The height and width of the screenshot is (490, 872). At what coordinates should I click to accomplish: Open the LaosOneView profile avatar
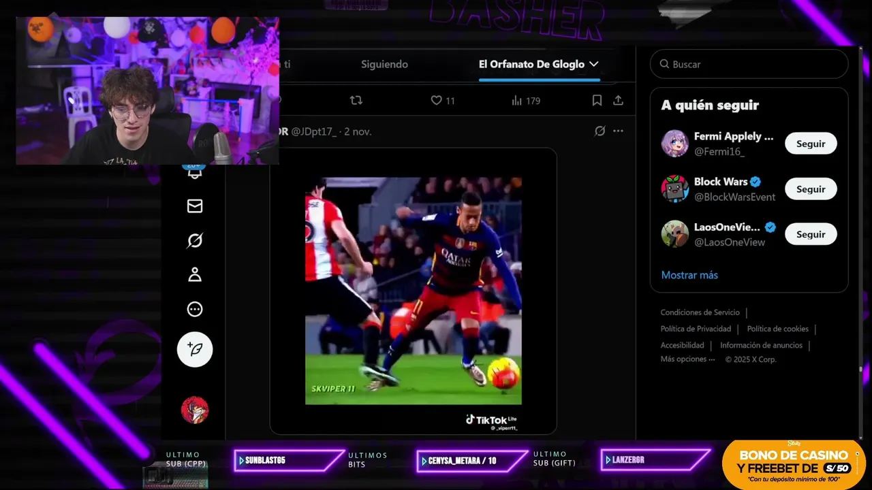[x=674, y=234]
